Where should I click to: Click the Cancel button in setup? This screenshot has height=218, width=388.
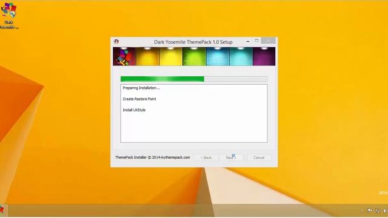coord(259,157)
